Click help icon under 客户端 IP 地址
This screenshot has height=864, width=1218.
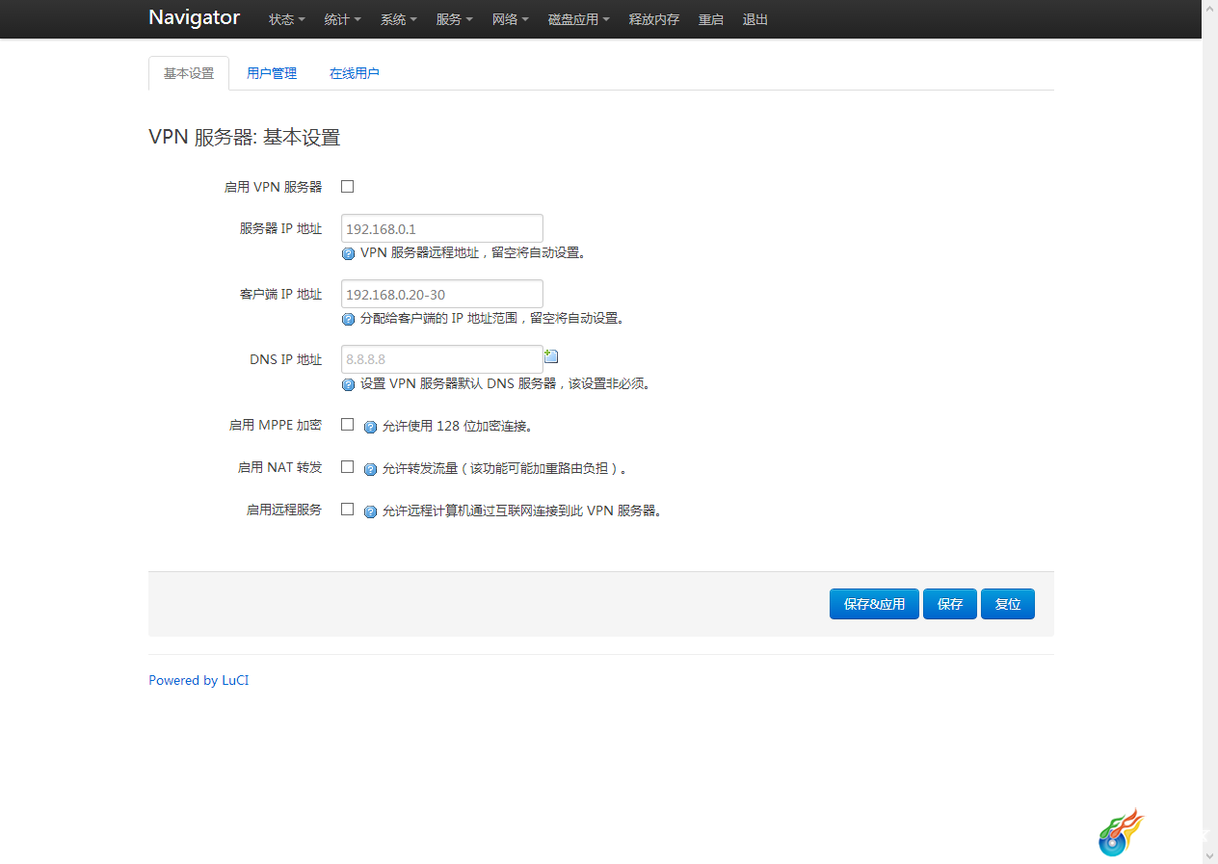(x=349, y=320)
